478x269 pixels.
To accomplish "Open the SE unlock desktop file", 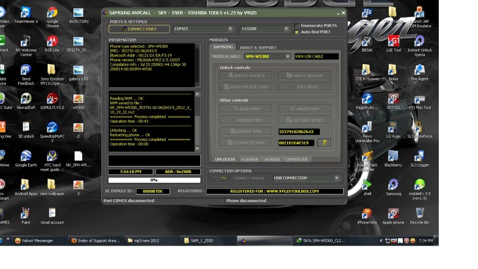I will pyautogui.click(x=26, y=131).
